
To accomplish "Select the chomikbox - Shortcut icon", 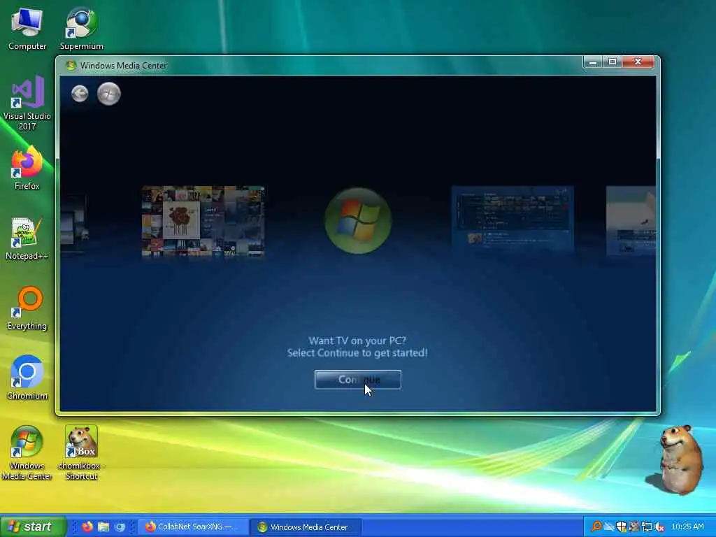I will tap(81, 453).
